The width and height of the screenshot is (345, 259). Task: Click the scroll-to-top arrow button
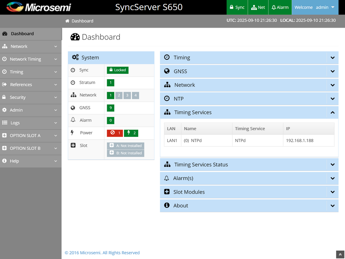pyautogui.click(x=340, y=254)
